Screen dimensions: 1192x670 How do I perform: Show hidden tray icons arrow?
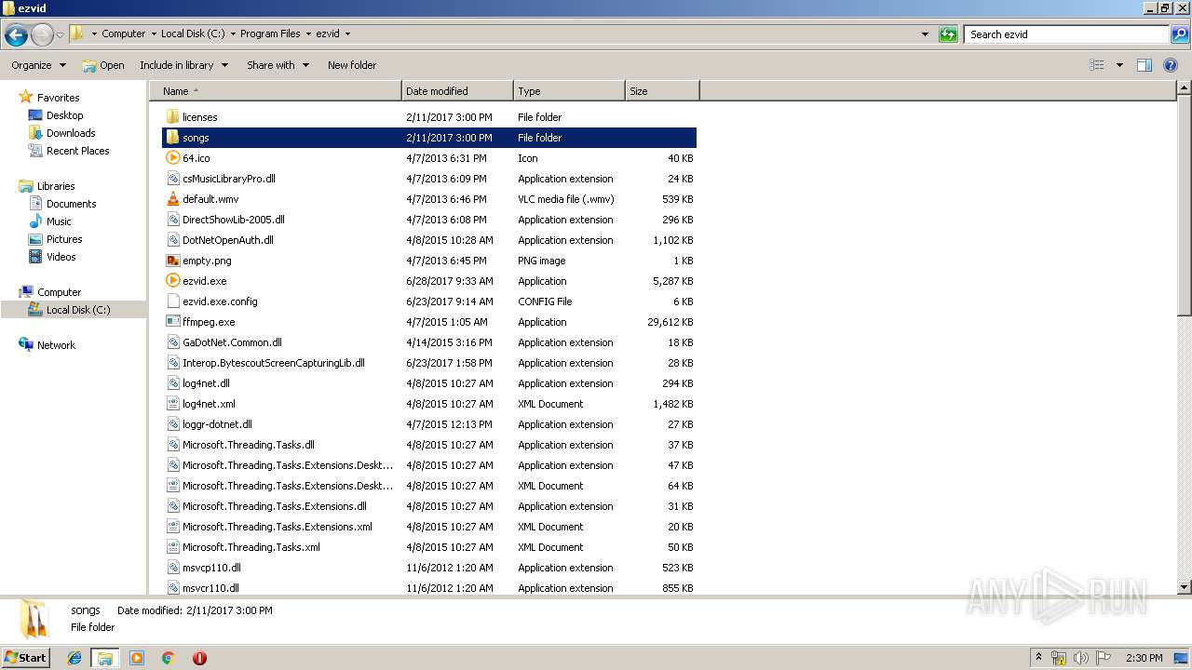pos(1038,658)
